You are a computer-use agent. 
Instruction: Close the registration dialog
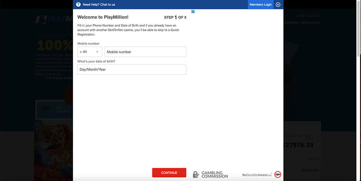coord(278,5)
